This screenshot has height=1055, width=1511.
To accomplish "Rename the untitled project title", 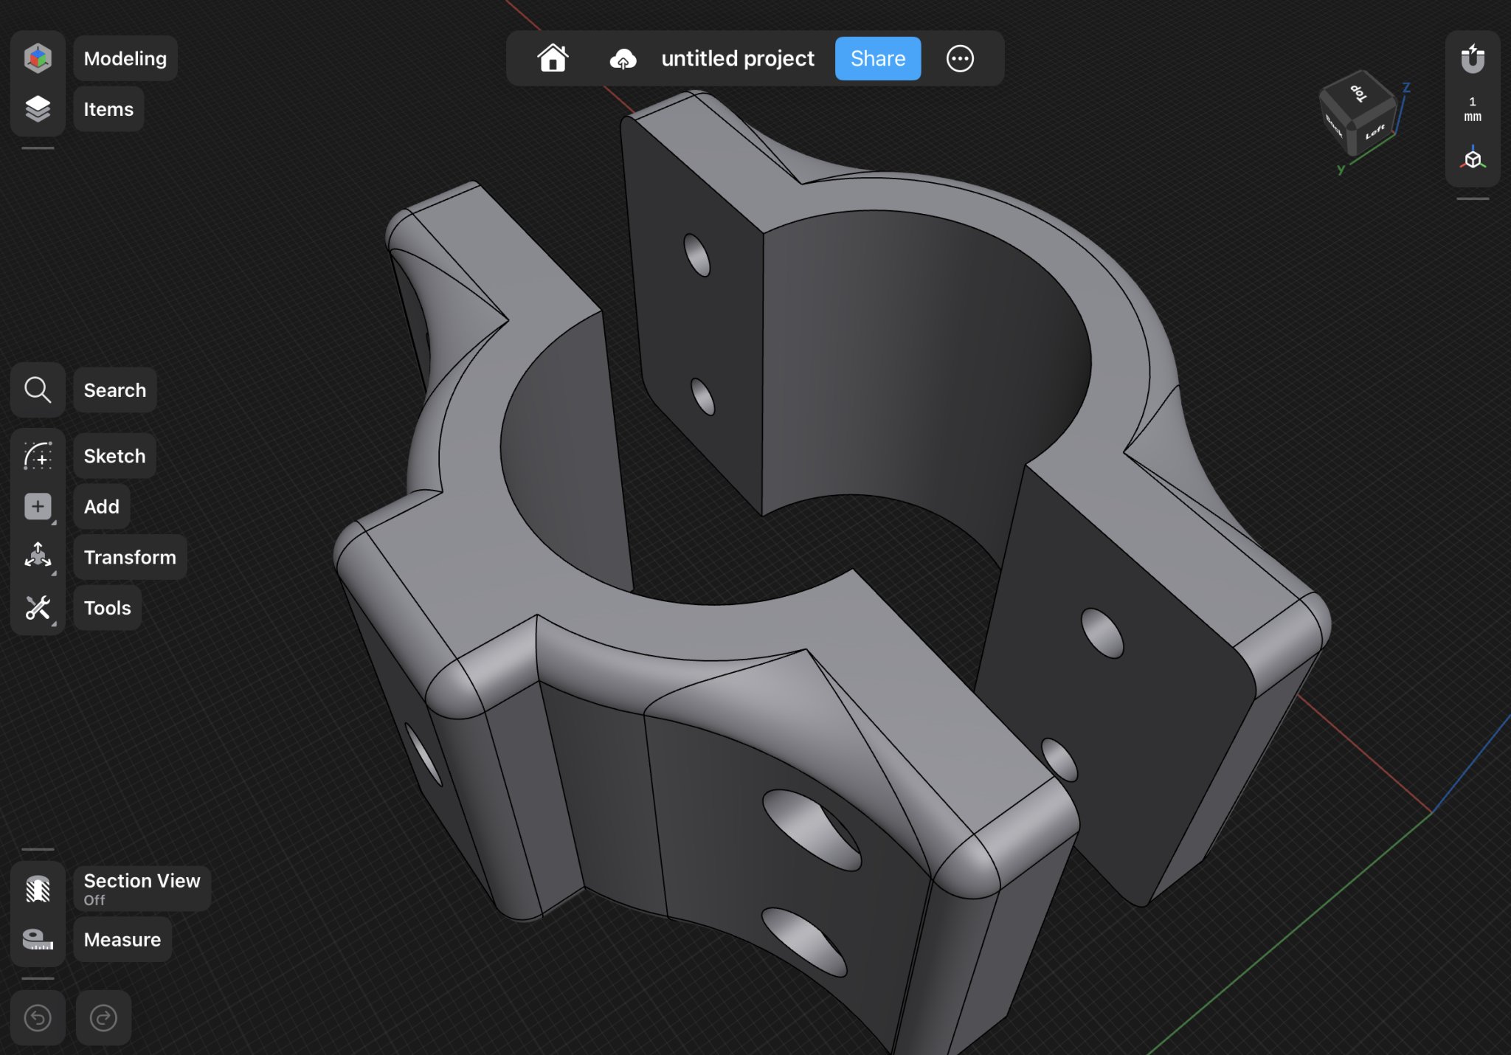I will (737, 58).
